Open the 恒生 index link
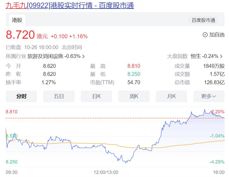 (196, 56)
